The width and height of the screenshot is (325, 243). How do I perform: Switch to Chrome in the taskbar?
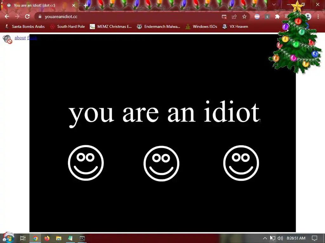(36, 238)
